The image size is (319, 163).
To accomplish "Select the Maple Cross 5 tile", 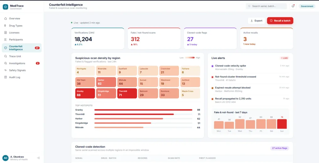I will point(190,93).
